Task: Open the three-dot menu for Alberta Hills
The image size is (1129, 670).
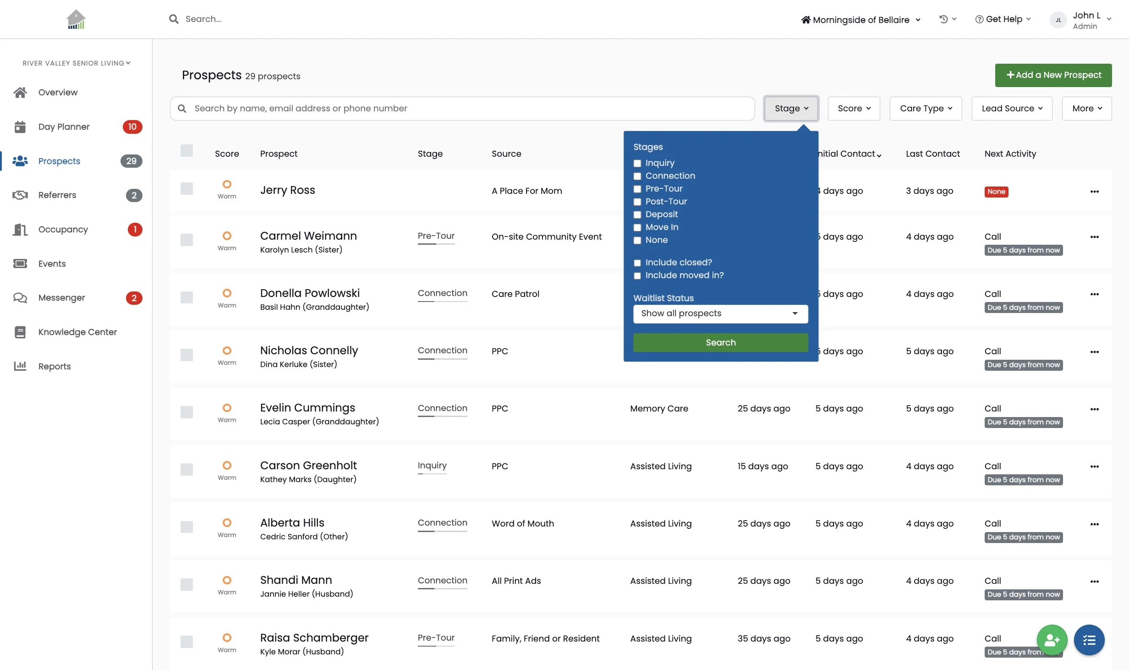Action: 1095,524
